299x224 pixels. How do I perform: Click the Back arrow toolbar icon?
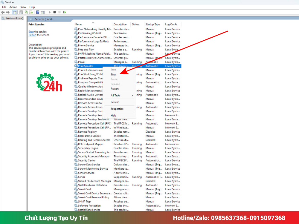click(x=3, y=12)
